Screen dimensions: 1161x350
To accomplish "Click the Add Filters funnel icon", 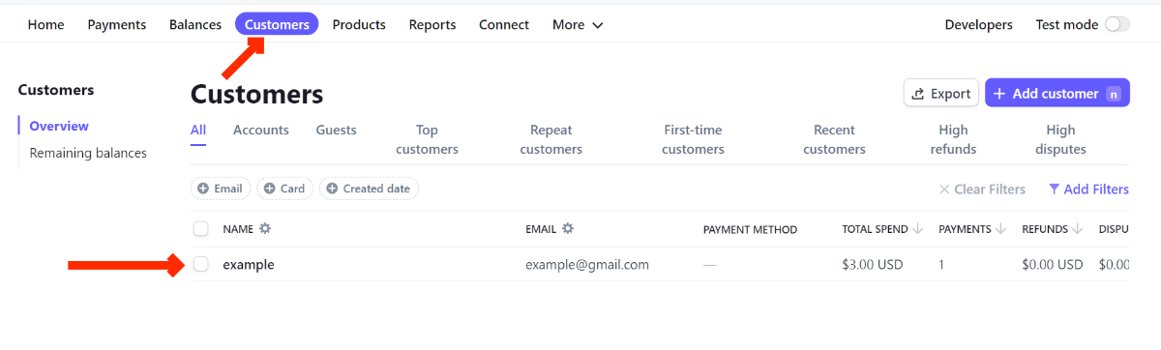I will point(1054,190).
